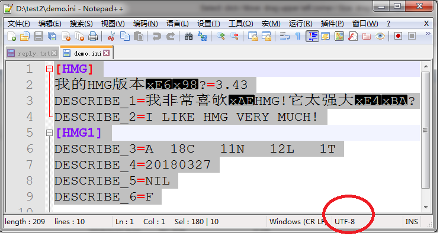Toggle synchronize horizontal scrolling icon

coord(266,36)
